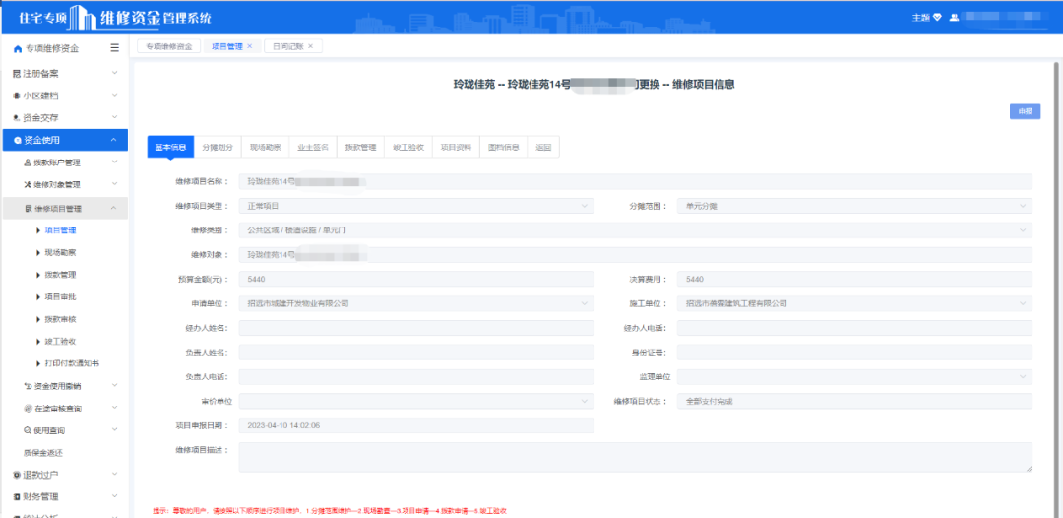Open the 施工单位 dropdown
The width and height of the screenshot is (1063, 518).
[x=854, y=303]
